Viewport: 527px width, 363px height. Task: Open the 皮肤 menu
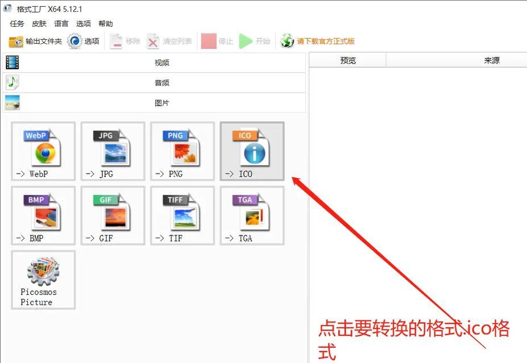39,24
